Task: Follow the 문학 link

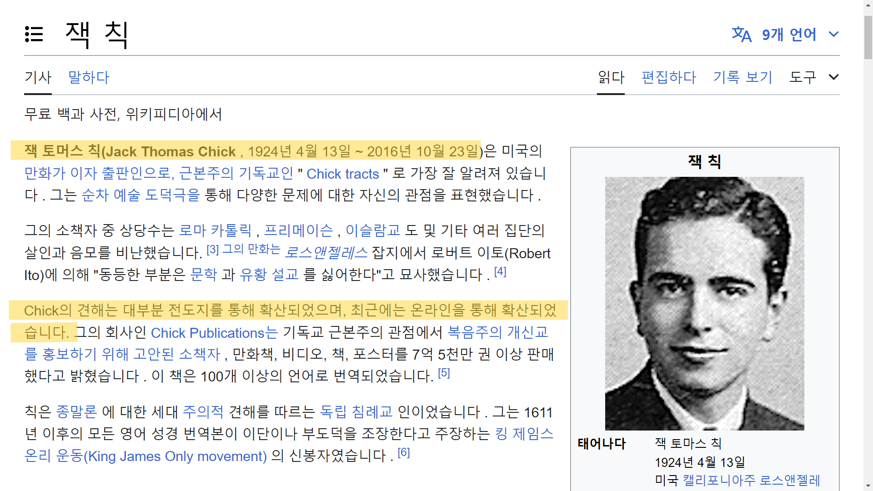Action: tap(204, 274)
